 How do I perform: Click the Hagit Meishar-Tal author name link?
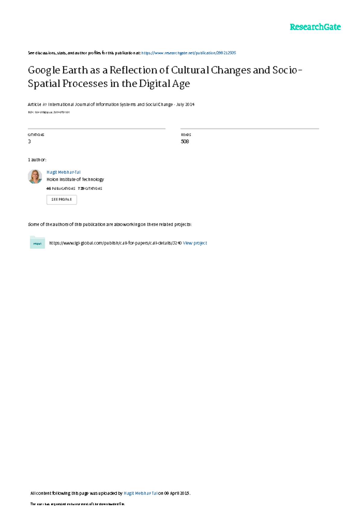click(x=63, y=172)
